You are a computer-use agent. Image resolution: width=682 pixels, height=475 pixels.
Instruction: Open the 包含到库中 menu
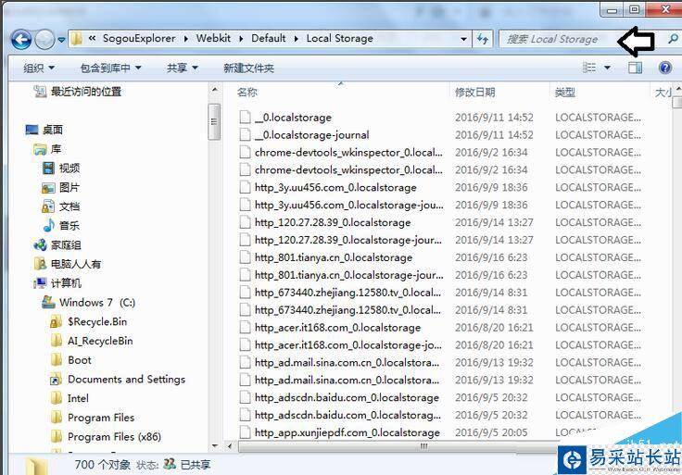[110, 68]
